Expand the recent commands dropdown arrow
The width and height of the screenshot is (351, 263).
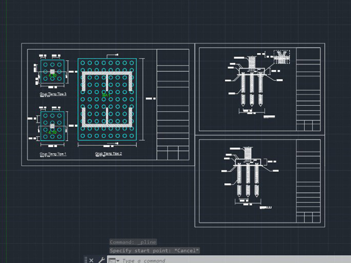click(118, 260)
